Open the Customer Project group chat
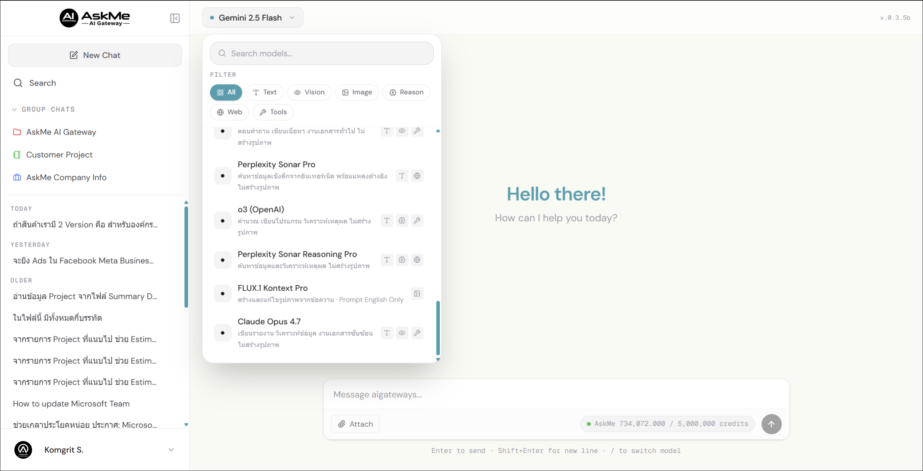This screenshot has height=471, width=923. click(59, 155)
